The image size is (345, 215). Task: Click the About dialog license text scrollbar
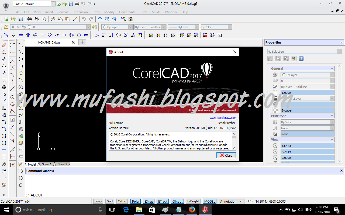[234, 141]
